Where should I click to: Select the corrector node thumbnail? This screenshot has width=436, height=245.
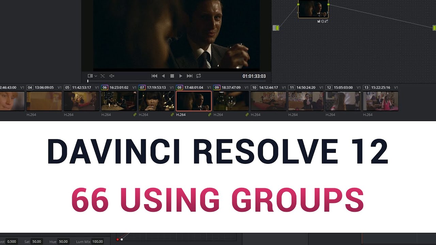313,9
